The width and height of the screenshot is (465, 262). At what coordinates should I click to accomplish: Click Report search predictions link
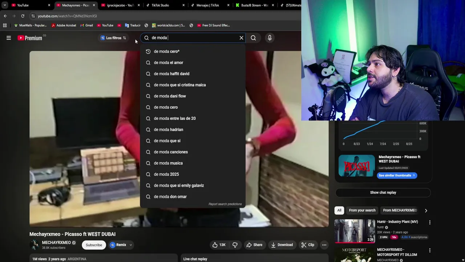point(225,204)
